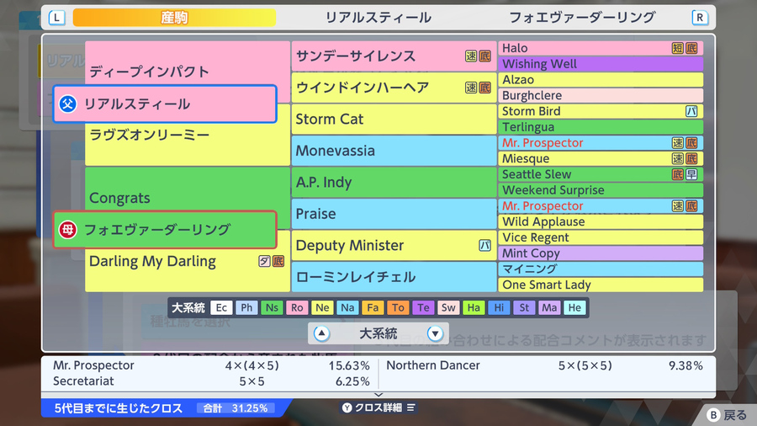Viewport: 757px width, 426px height.
Task: Click Wishing Well in the pedigree
Action: pyautogui.click(x=601, y=64)
